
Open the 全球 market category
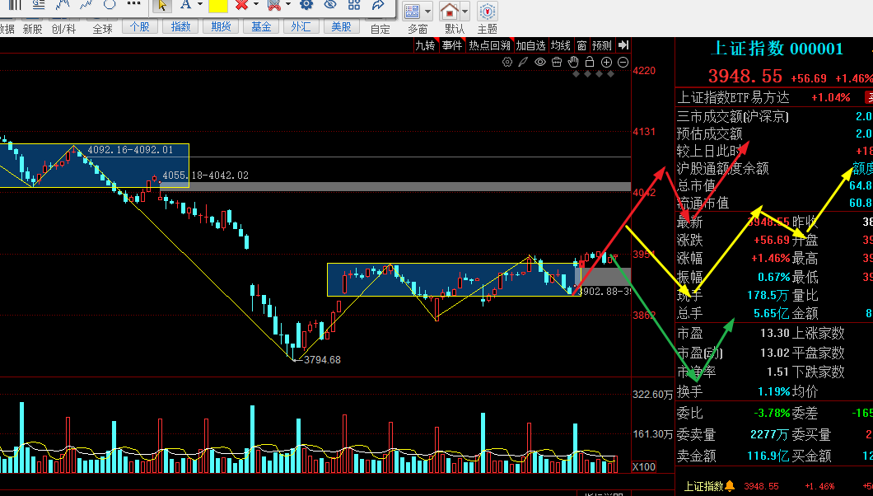(x=102, y=29)
